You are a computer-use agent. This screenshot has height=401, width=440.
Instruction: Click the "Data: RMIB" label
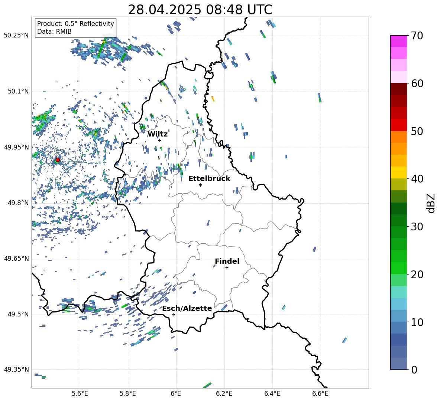54,32
